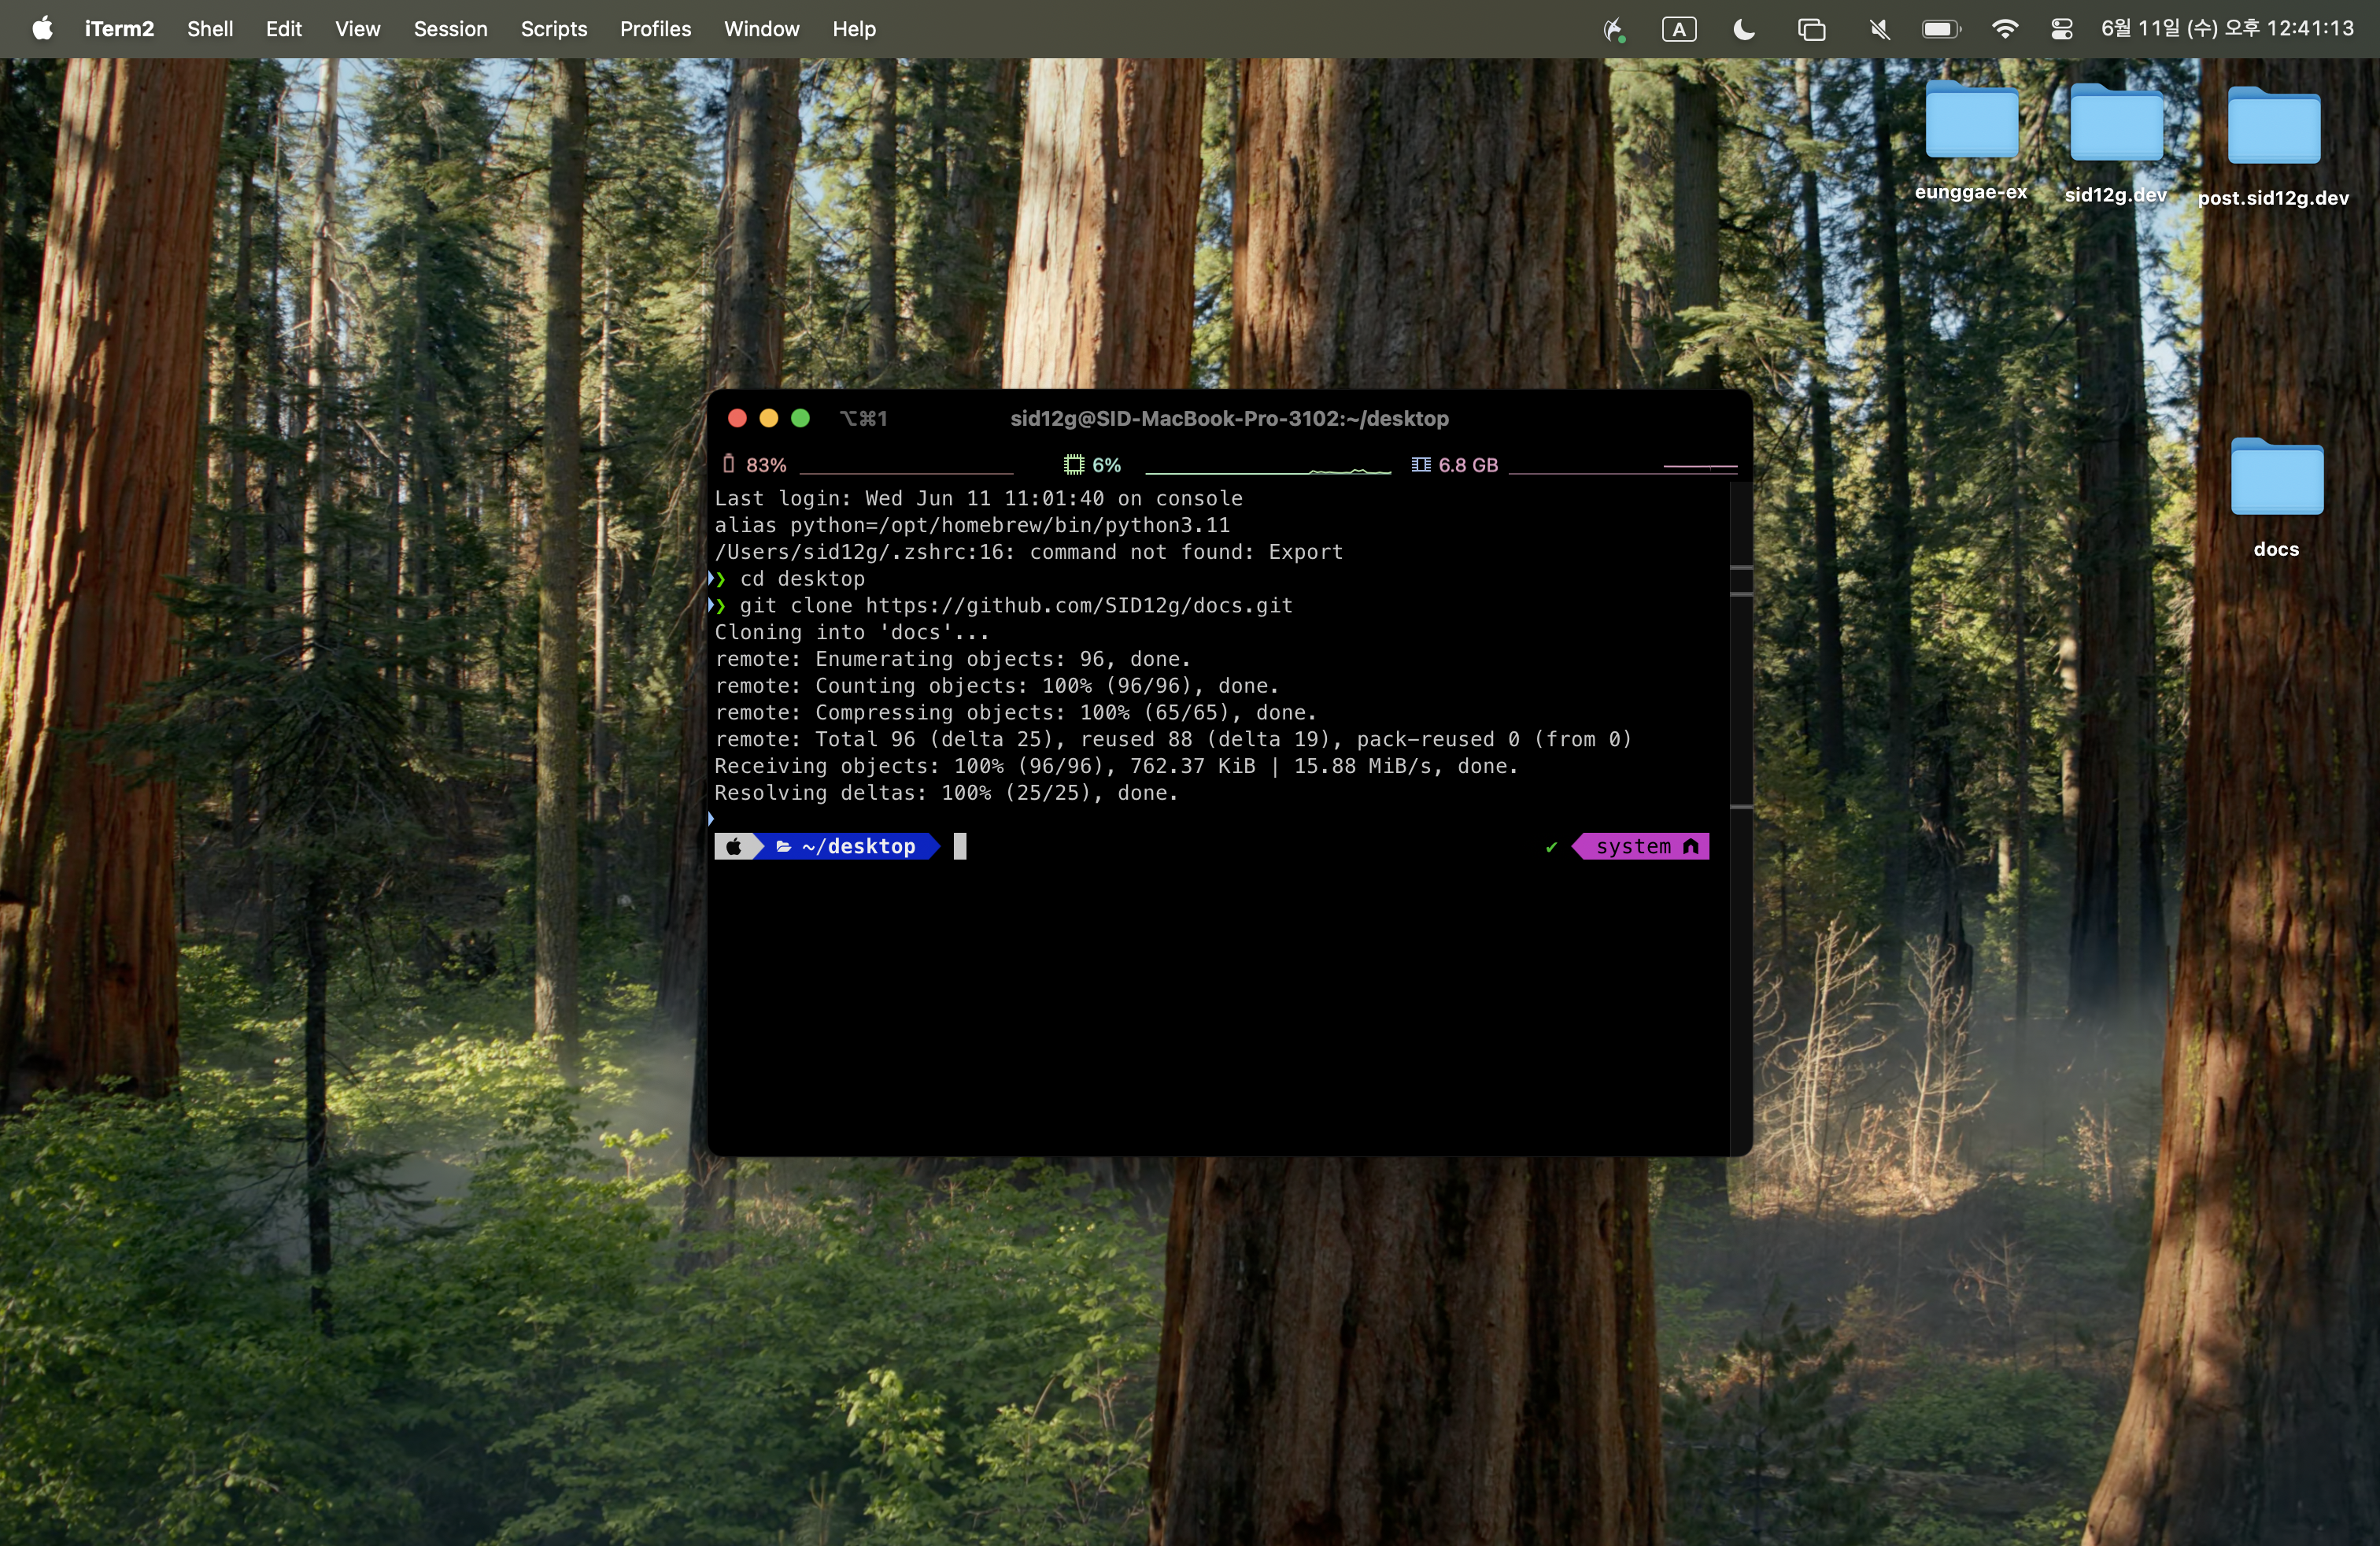Click the terminal cursor at prompt
Screen dimensions: 2380x1546
click(960, 847)
